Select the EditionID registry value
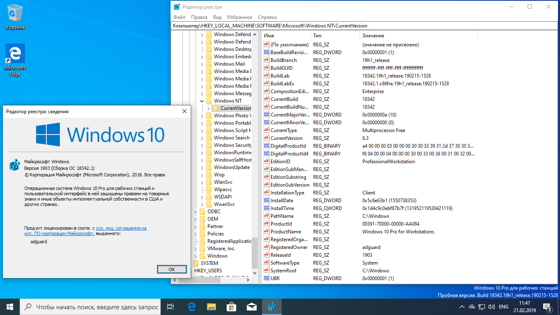This screenshot has width=560, height=315. [280, 162]
